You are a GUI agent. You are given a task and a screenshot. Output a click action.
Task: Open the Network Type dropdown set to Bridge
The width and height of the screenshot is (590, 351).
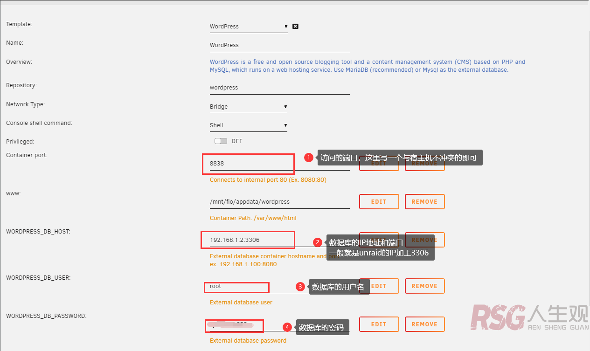pyautogui.click(x=249, y=107)
